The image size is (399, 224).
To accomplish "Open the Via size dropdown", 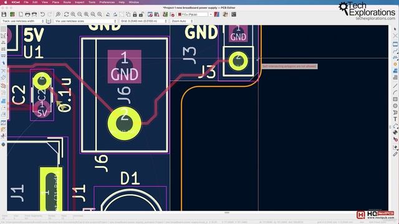I will (x=85, y=21).
